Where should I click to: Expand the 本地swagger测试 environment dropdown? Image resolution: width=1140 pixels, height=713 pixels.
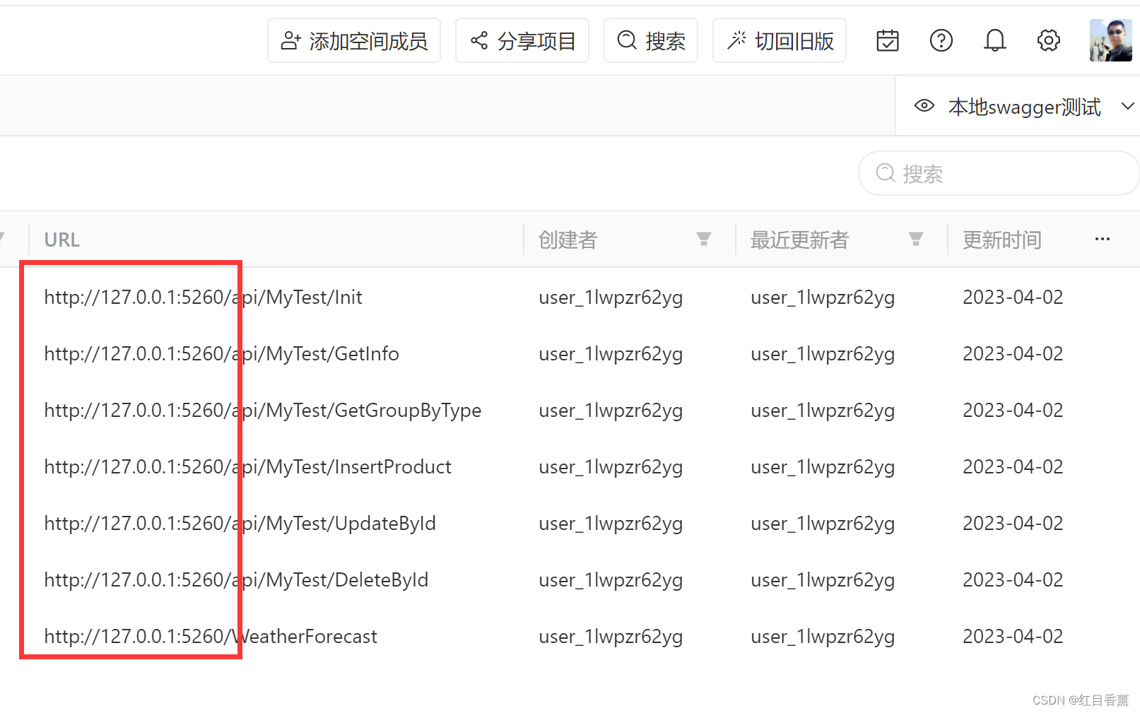tap(1127, 105)
